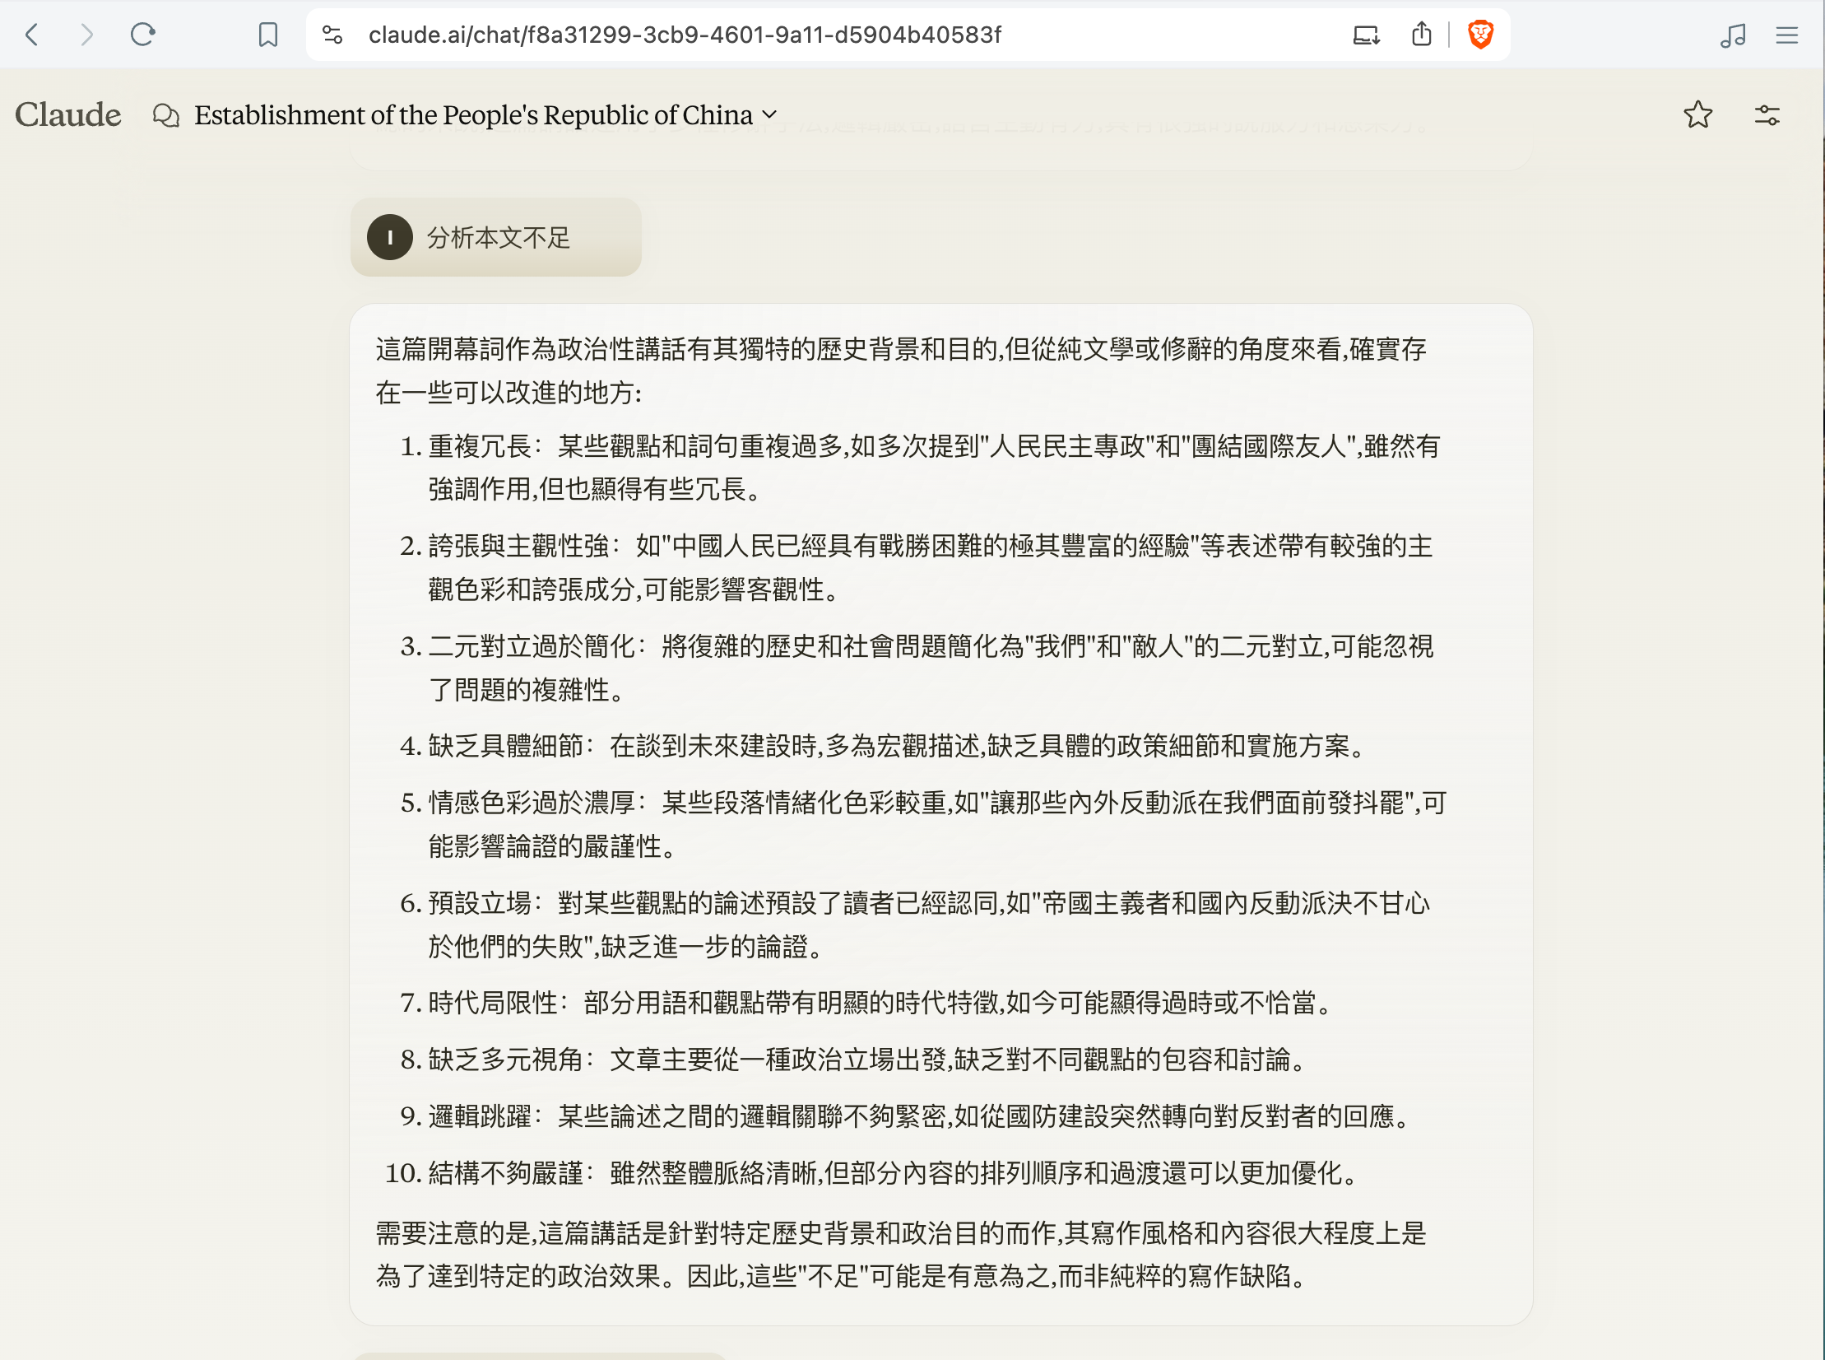Click the browser back arrow

tap(32, 35)
